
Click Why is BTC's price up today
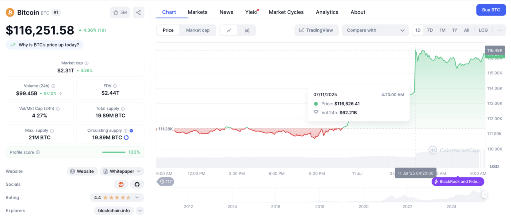pos(44,45)
